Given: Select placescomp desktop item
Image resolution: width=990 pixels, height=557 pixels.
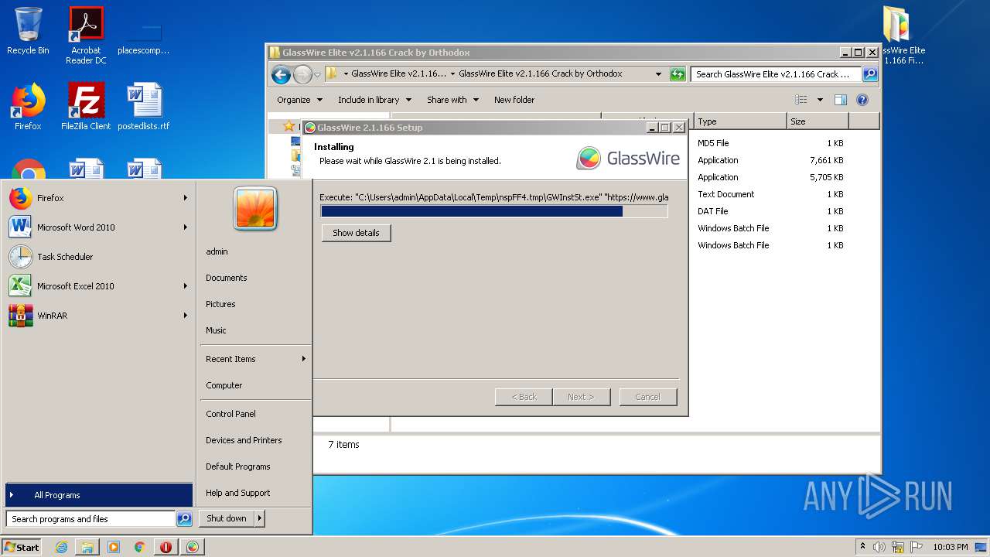Looking at the screenshot, I should coord(144,36).
